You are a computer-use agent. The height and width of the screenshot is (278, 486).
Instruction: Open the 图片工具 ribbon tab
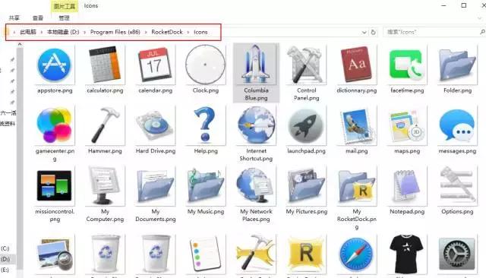coord(65,6)
